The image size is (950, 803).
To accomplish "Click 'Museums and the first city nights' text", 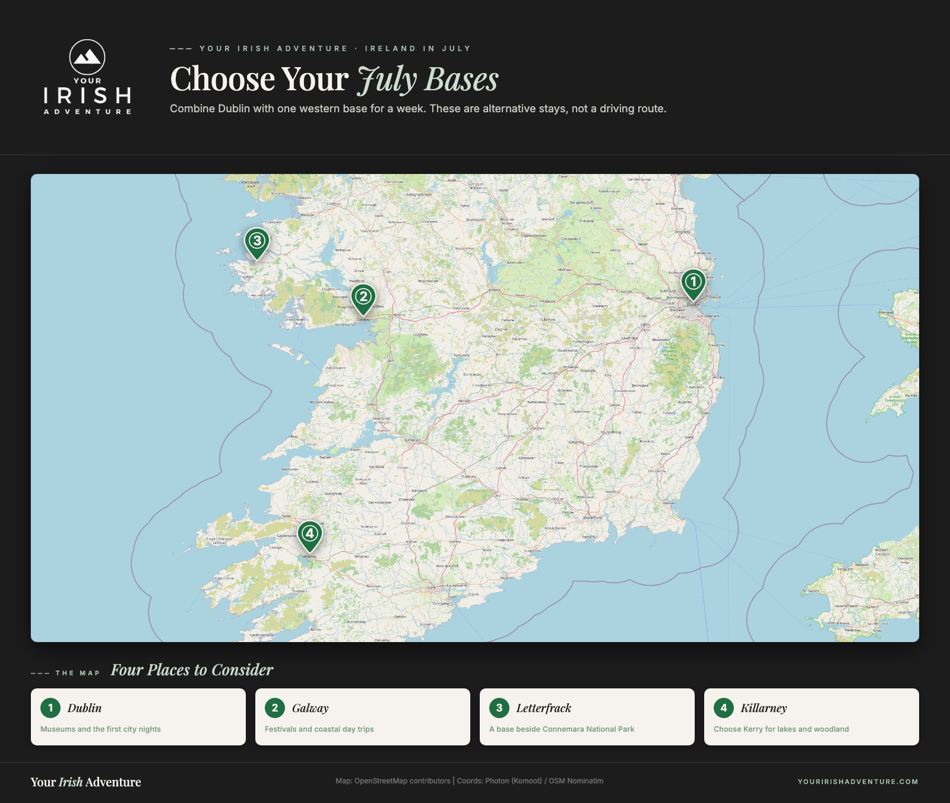I will (100, 729).
